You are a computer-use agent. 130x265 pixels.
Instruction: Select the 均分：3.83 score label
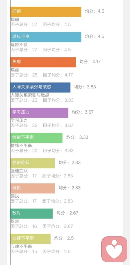(85, 87)
